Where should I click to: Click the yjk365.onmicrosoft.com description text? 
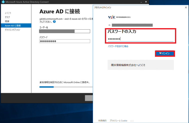tap(66, 20)
